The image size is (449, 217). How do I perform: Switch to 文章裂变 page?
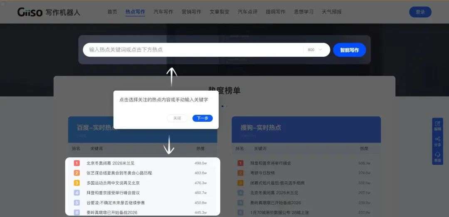tap(220, 12)
